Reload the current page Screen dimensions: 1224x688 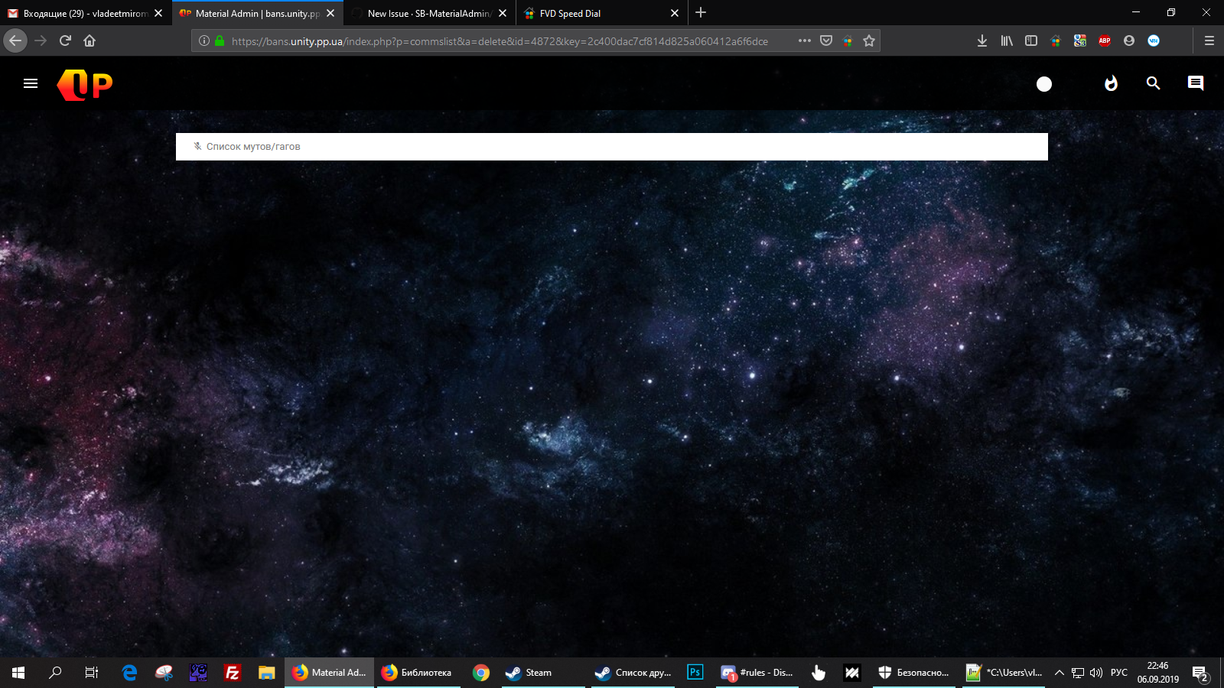(65, 41)
